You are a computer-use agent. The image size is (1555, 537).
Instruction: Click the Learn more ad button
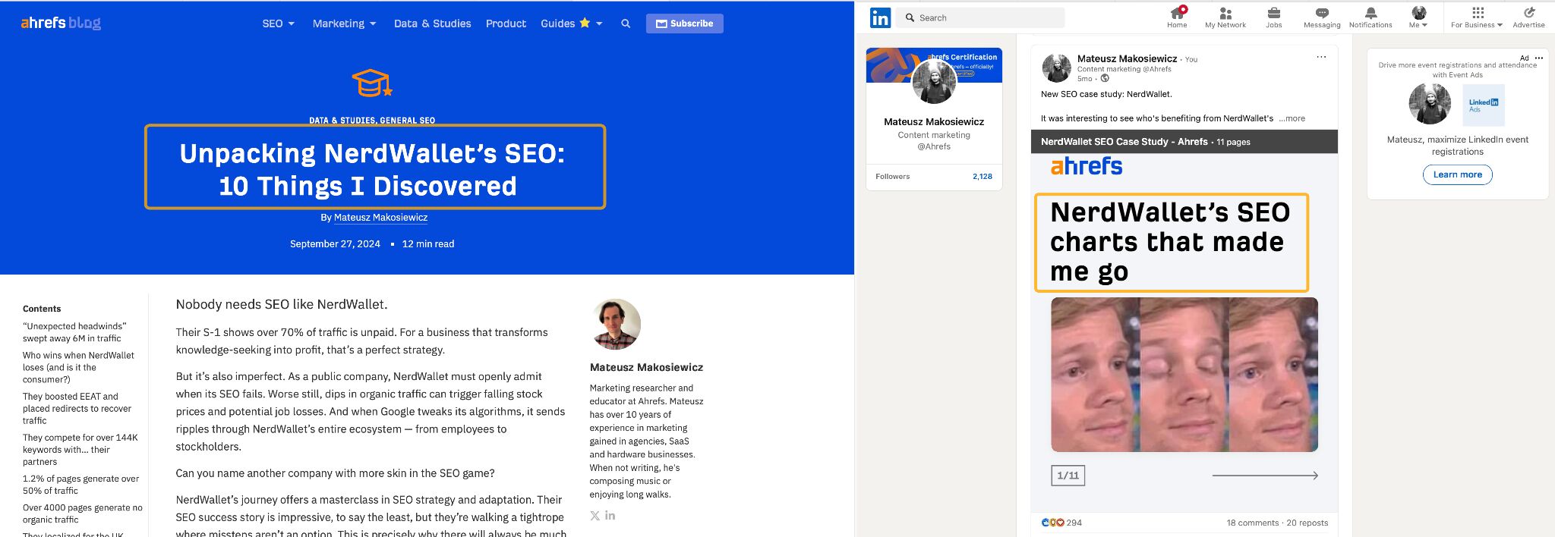pos(1457,174)
